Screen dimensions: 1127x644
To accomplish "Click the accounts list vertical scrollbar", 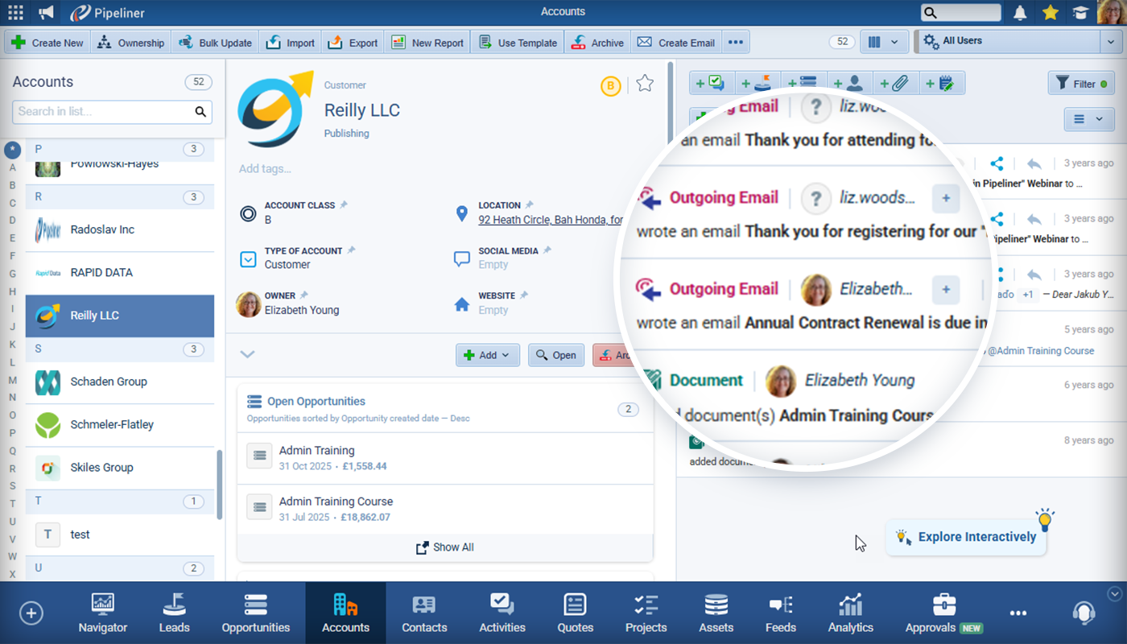I will pos(220,483).
